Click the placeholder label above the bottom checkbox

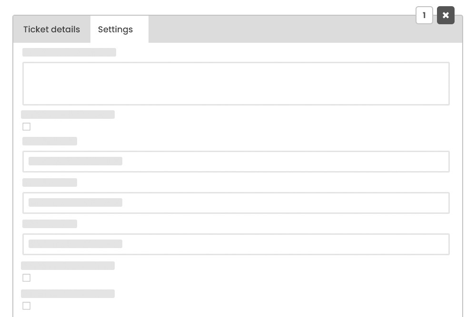coord(68,293)
